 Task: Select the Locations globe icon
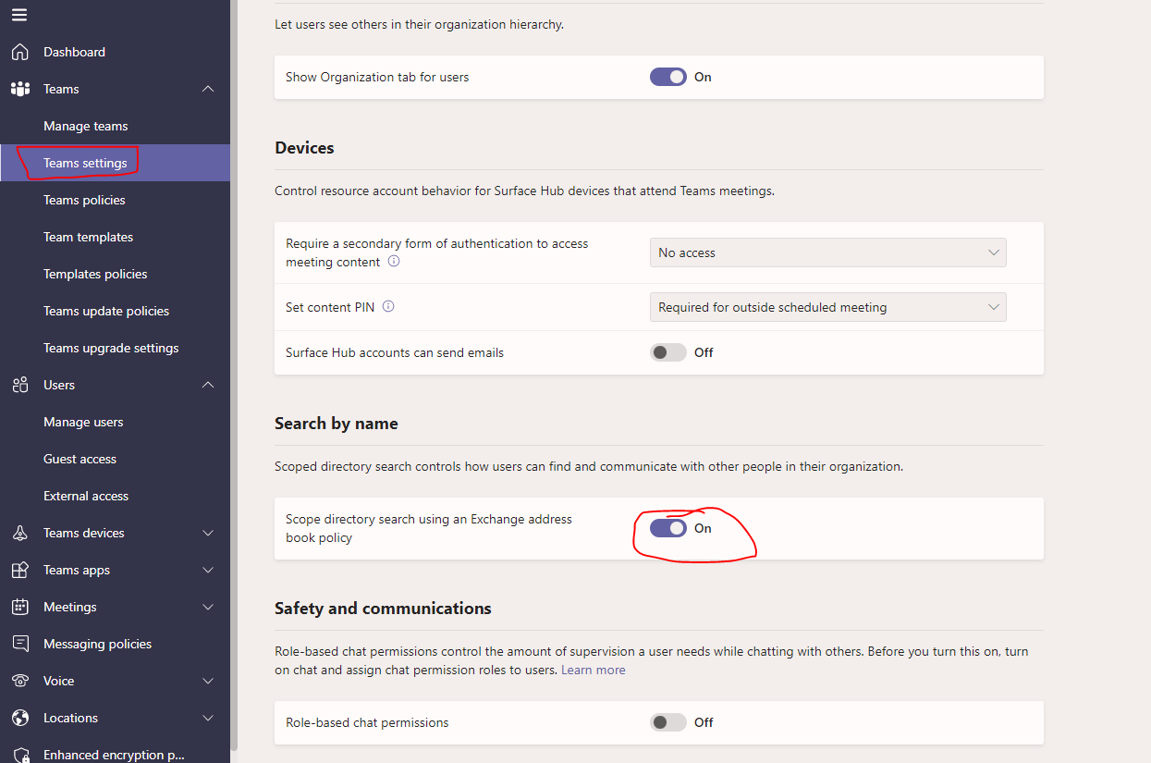tap(20, 717)
